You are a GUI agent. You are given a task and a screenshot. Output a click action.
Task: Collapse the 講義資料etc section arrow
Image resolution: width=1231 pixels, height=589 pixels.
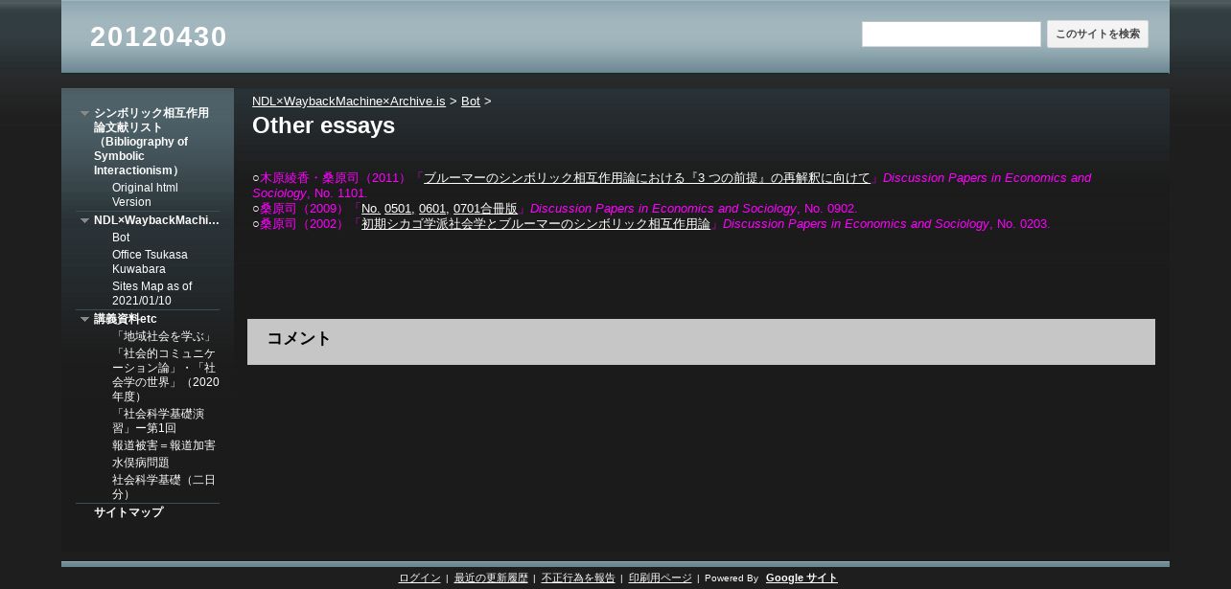click(x=84, y=319)
